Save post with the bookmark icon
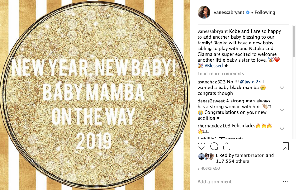The height and width of the screenshot is (190, 296). (x=286, y=146)
